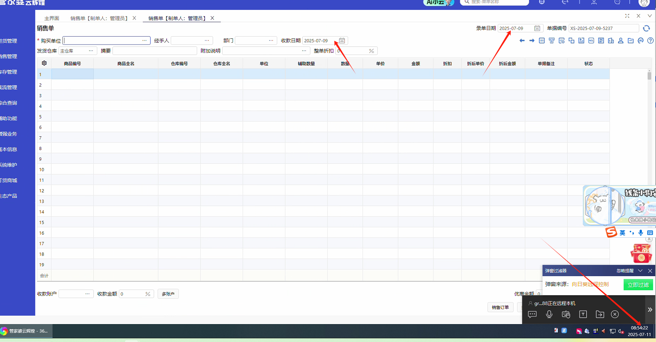Image resolution: width=656 pixels, height=342 pixels.
Task: Click the 销售订单 button
Action: (500, 307)
